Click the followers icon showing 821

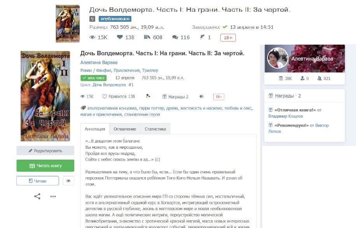click(x=319, y=78)
